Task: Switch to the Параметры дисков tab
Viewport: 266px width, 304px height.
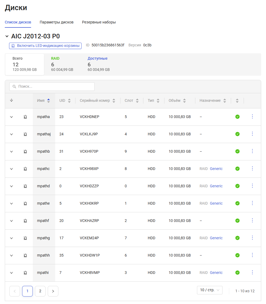Action: (x=57, y=22)
